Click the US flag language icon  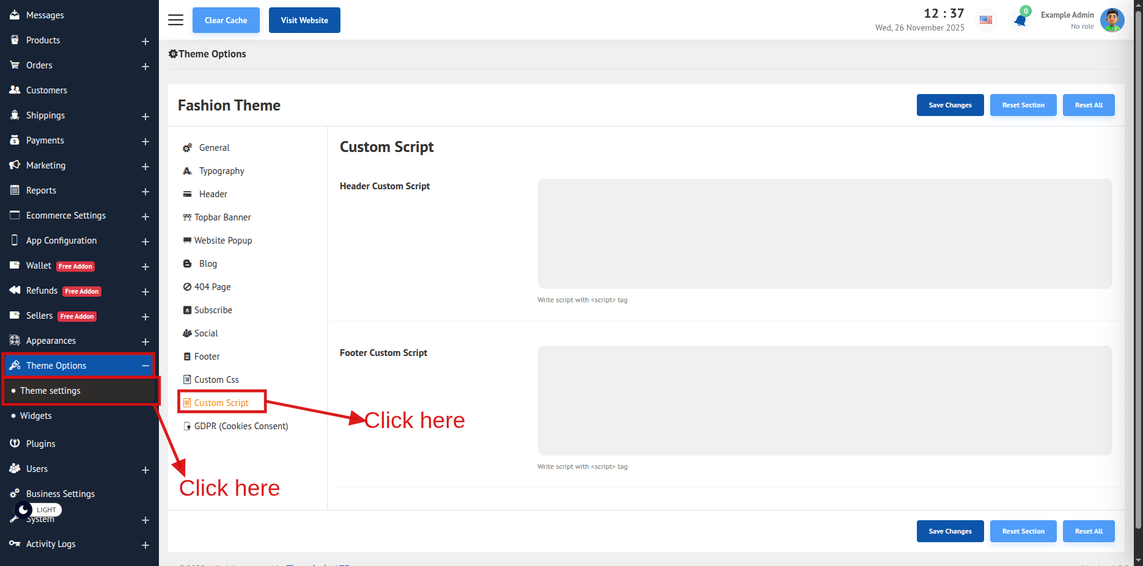tap(986, 20)
